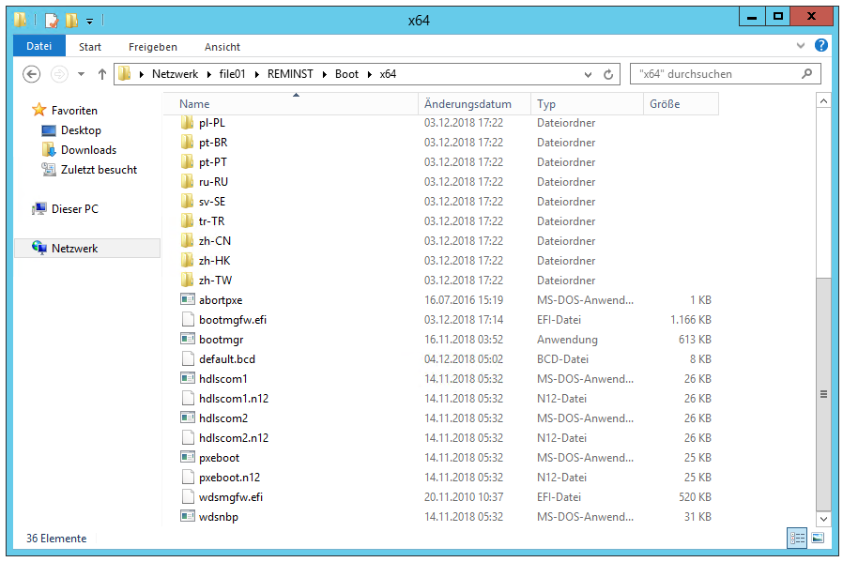Click the vertical scrollbar thumb
843x562 pixels.
point(823,394)
